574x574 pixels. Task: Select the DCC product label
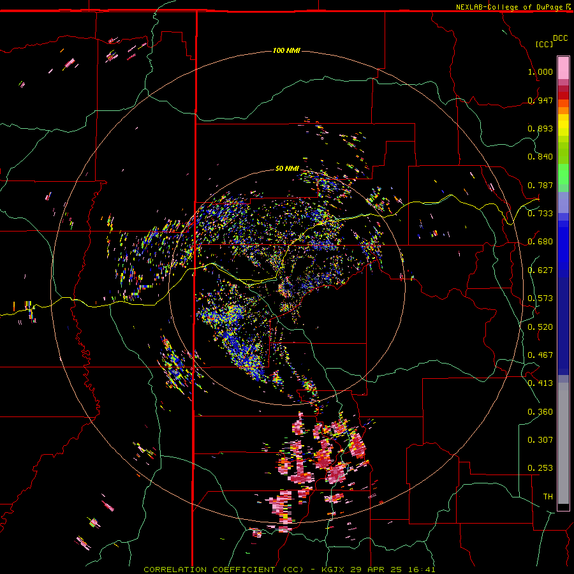[x=561, y=38]
